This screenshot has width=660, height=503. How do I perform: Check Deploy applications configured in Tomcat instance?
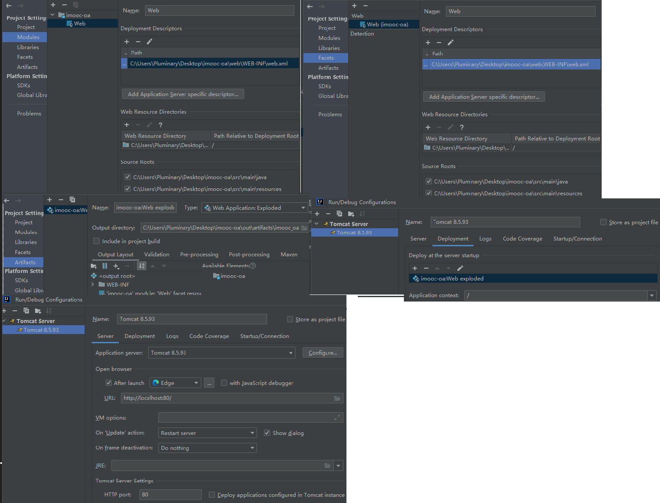(x=212, y=495)
